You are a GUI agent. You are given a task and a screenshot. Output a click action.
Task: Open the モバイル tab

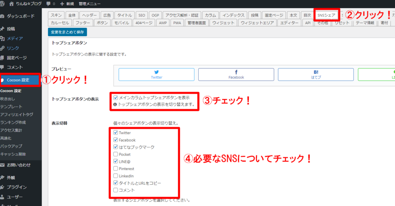[122, 23]
